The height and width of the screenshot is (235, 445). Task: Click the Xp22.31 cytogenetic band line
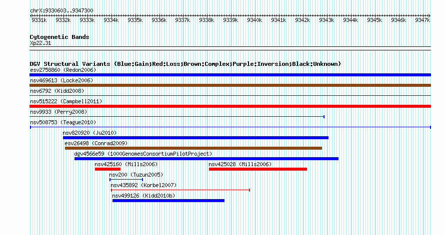click(230, 48)
